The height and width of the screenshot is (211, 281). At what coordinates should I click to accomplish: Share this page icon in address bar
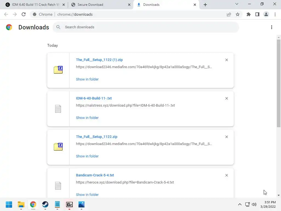(x=229, y=14)
